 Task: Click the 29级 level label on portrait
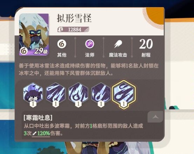coord(41,51)
